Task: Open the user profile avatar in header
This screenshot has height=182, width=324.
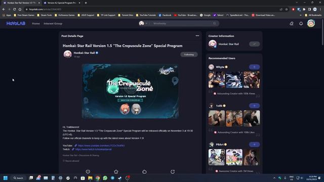Action: [311, 24]
